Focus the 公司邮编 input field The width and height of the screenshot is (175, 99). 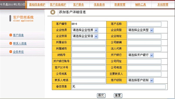coord(144,43)
